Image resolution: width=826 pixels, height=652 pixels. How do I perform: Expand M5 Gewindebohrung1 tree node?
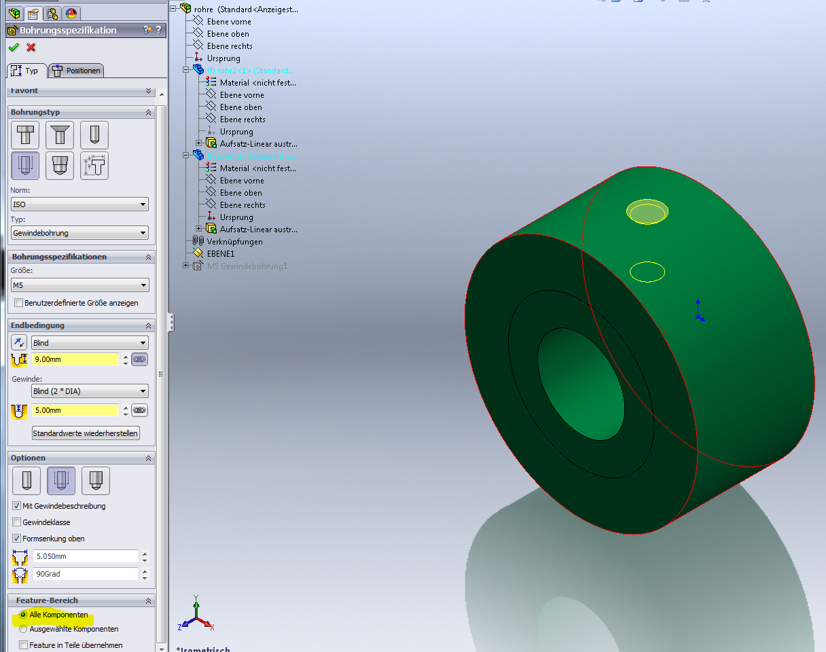[186, 266]
